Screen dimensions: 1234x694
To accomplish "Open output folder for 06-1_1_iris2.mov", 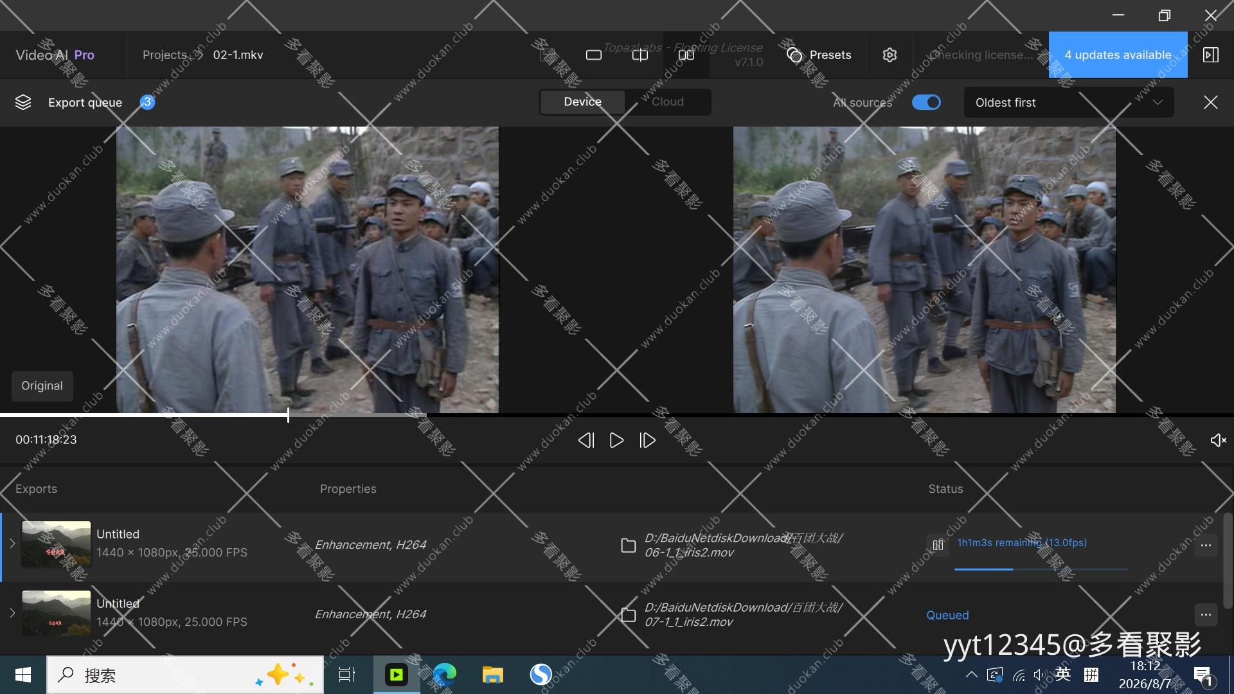I will 628,546.
